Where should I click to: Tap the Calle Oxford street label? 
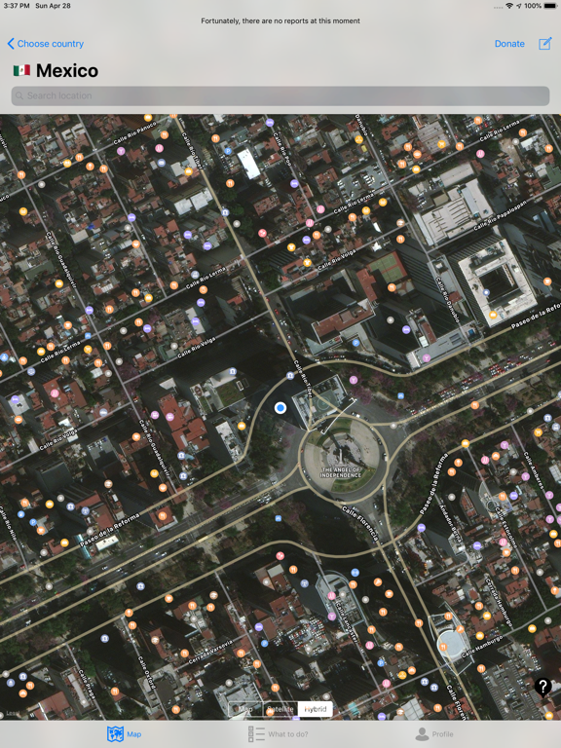(146, 673)
